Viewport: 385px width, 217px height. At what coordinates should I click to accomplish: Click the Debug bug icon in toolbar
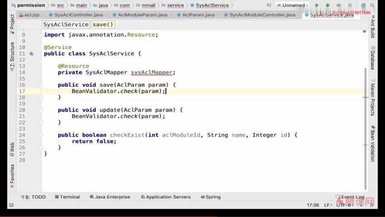(327, 5)
